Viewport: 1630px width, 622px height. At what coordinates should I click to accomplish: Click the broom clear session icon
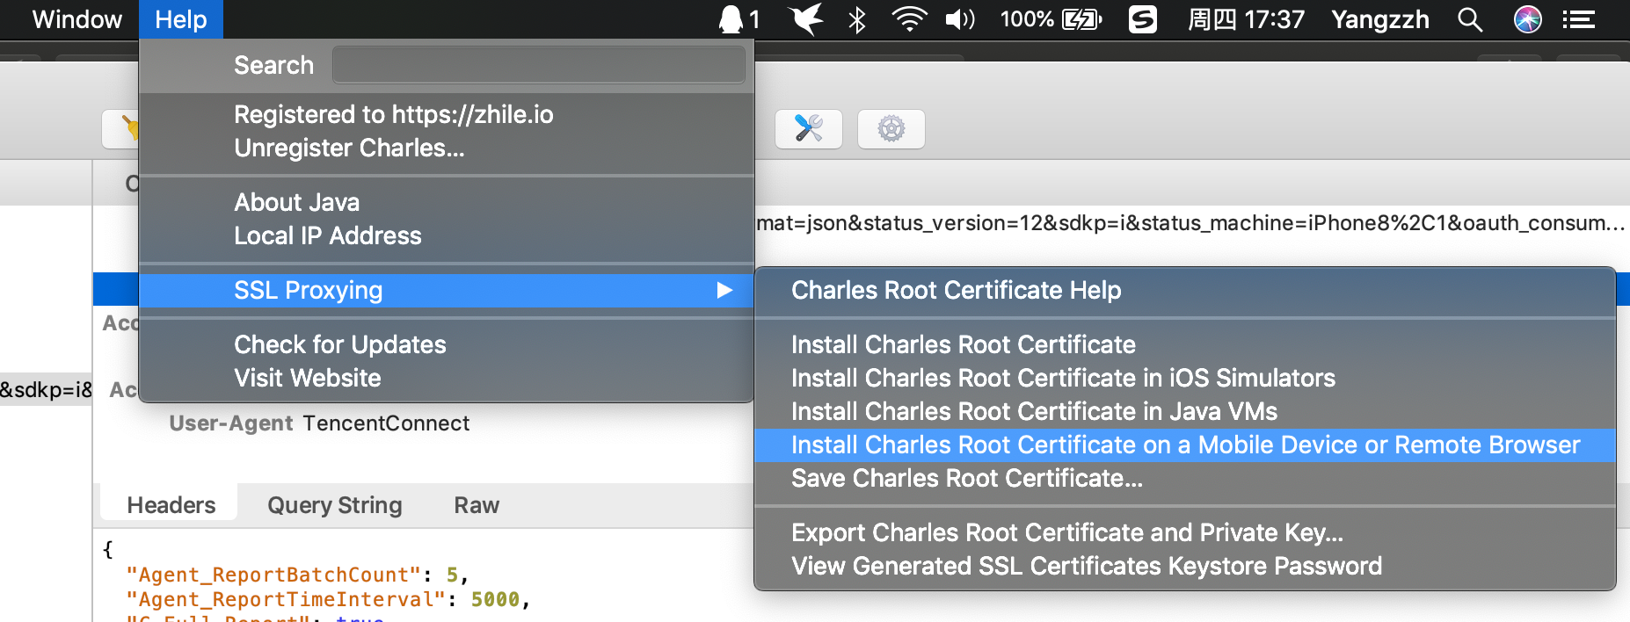pyautogui.click(x=123, y=129)
